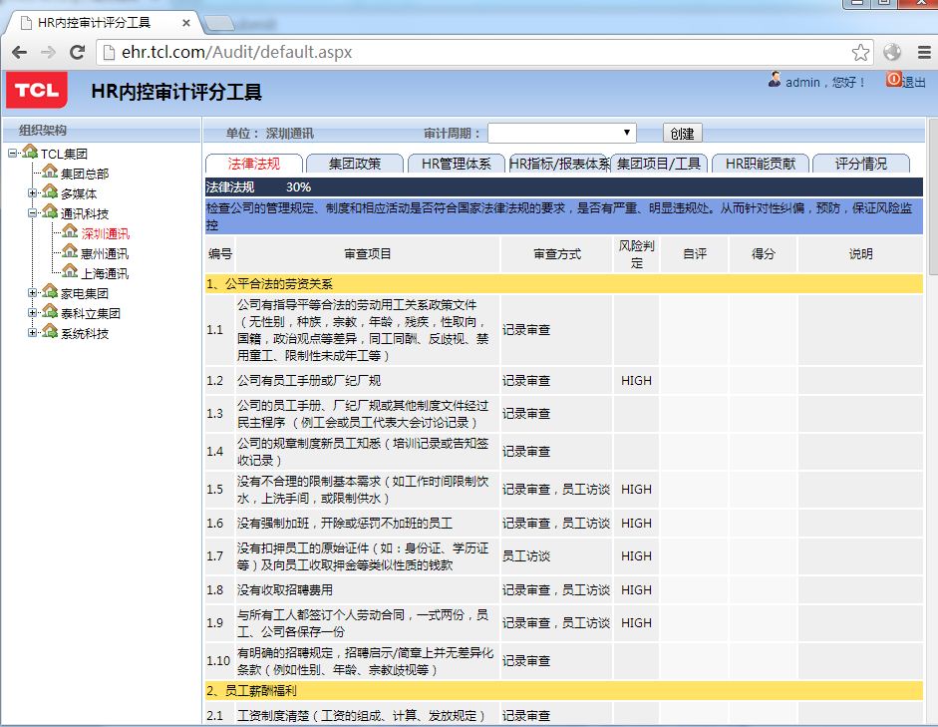Select 集团总部 in the tree
Screen dimensions: 938x727
click(x=85, y=175)
